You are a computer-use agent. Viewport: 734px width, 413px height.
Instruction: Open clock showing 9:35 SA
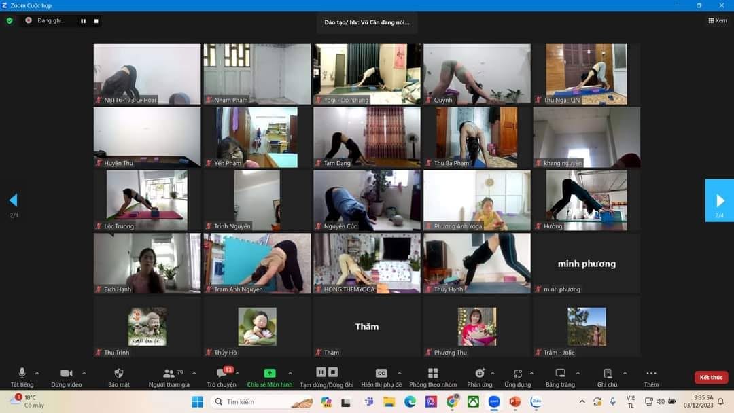[698, 401]
